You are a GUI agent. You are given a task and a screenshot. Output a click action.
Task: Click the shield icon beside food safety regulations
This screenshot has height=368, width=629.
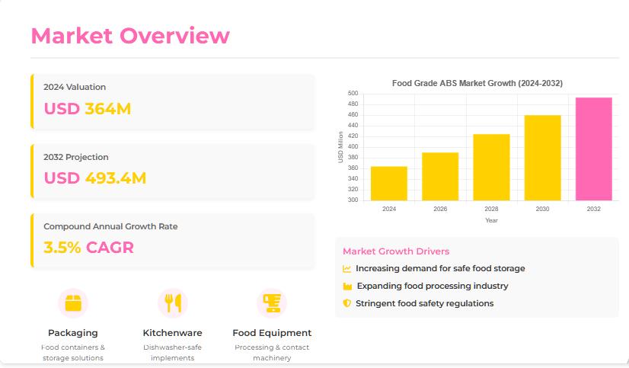[x=347, y=303]
